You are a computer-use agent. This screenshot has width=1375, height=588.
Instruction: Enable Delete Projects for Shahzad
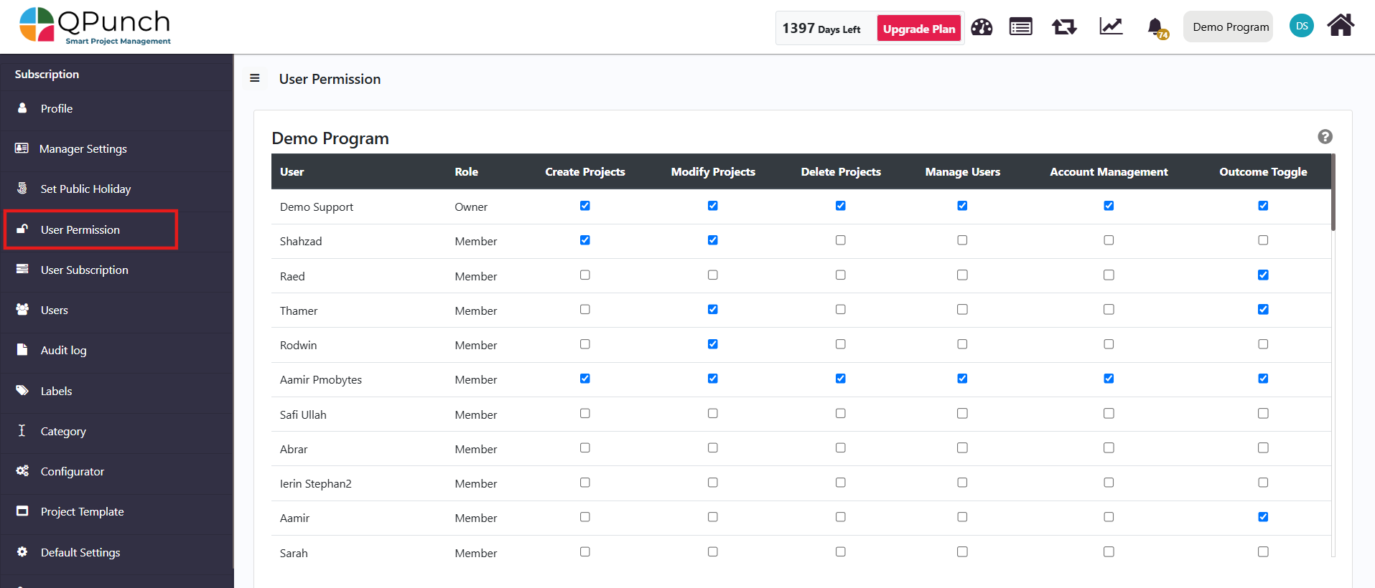(841, 240)
